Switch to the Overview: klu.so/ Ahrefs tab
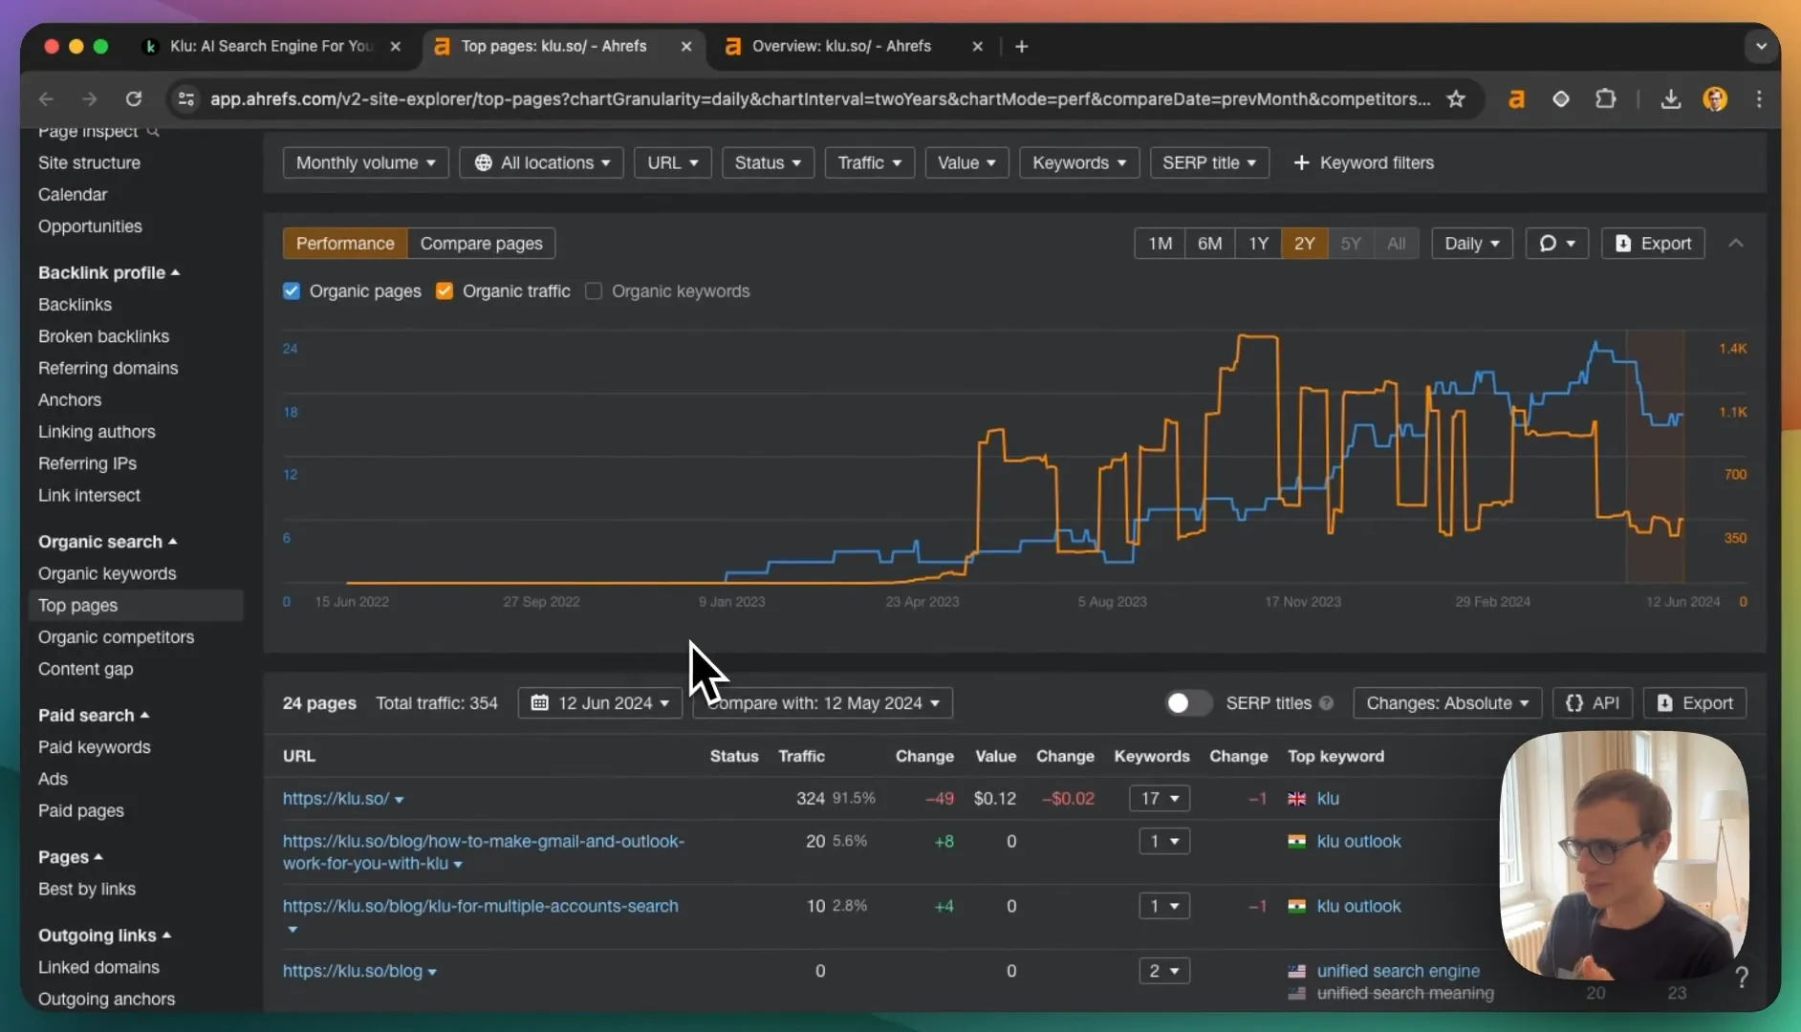 (x=841, y=46)
